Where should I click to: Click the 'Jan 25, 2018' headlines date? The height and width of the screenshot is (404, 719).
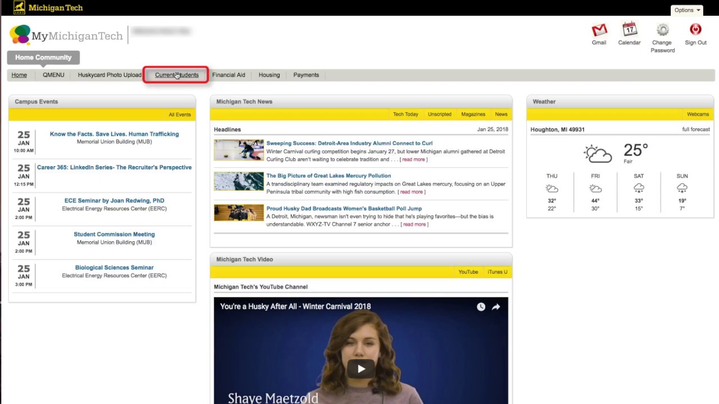pos(493,130)
